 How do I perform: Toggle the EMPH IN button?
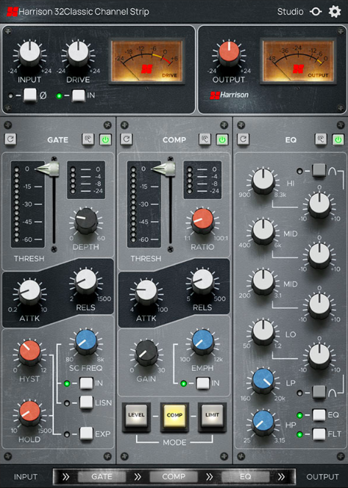203,383
